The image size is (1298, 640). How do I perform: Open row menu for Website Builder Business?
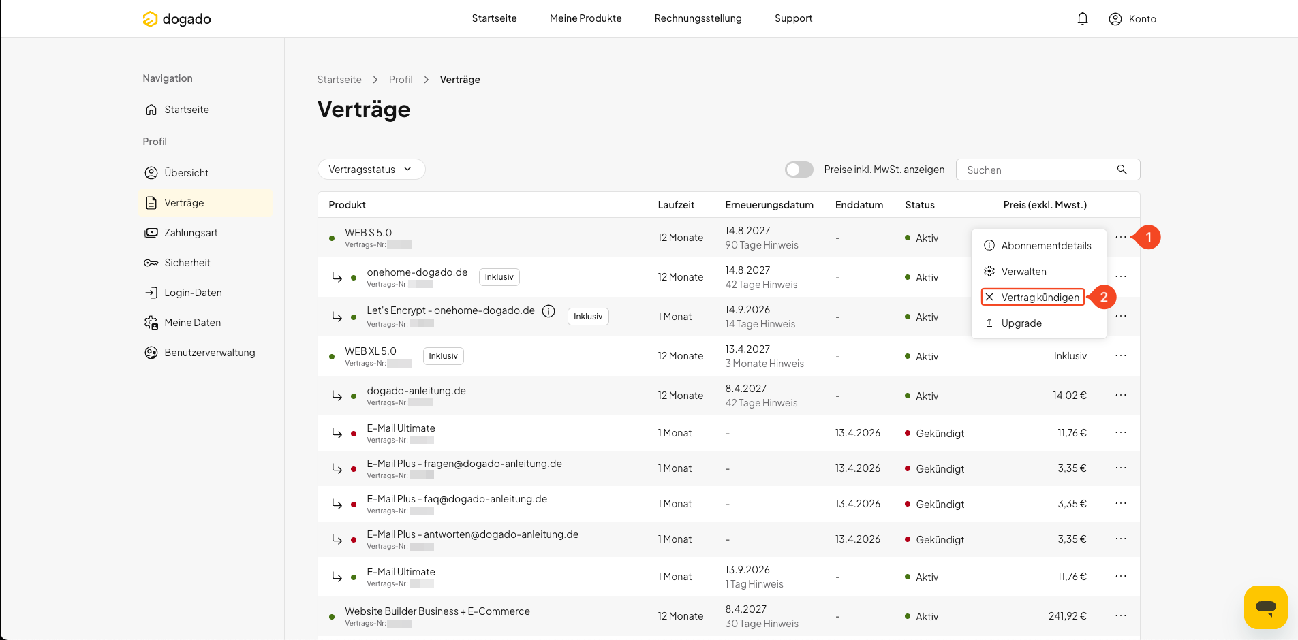tap(1121, 615)
